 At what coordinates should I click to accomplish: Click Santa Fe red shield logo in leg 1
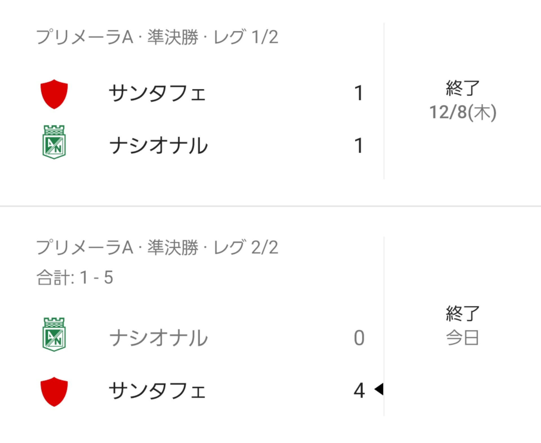54,94
